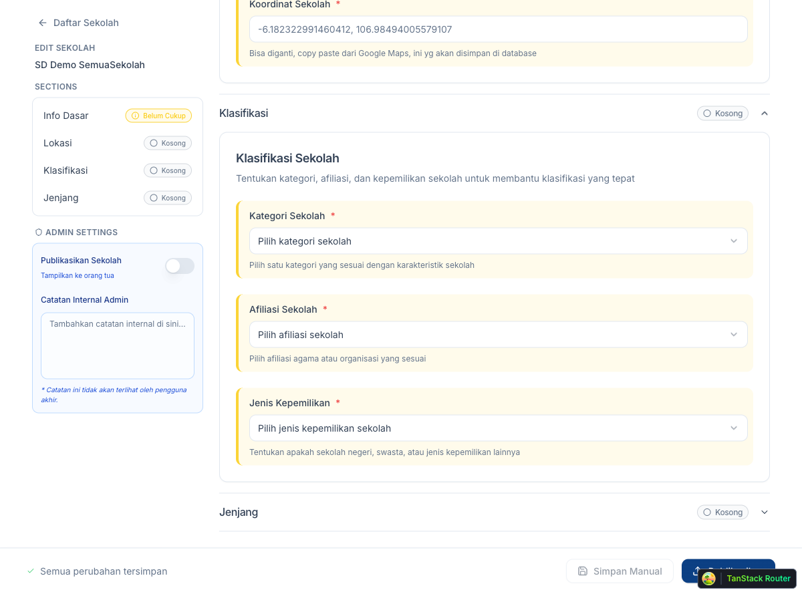
Task: Open the Jenis Kepemilikan dropdown
Action: point(498,428)
